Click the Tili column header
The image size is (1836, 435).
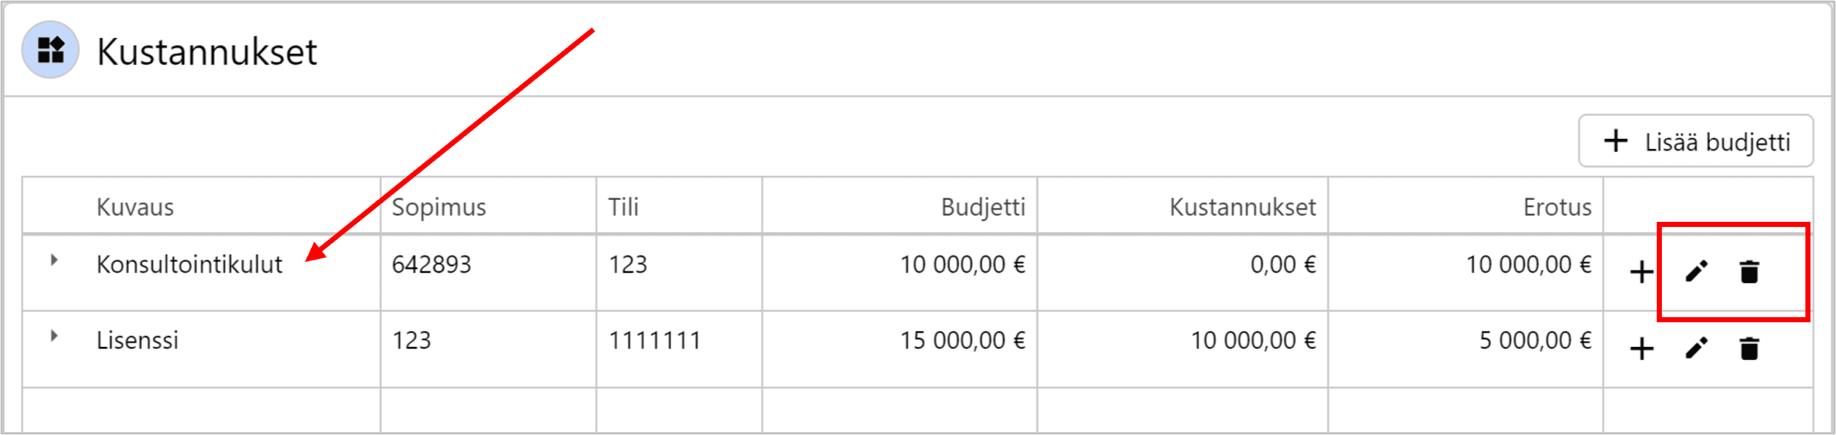coord(624,207)
